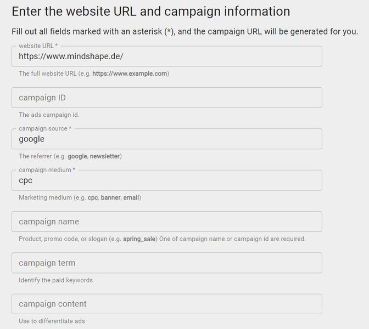
Task: Select the campaign content input box
Action: [x=166, y=304]
